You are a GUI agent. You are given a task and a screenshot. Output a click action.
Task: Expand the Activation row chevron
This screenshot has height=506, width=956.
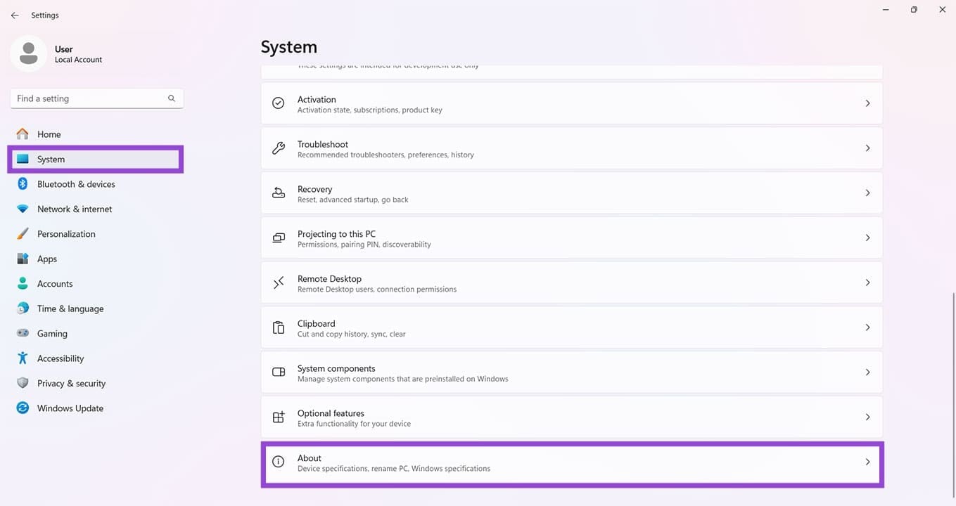point(867,103)
